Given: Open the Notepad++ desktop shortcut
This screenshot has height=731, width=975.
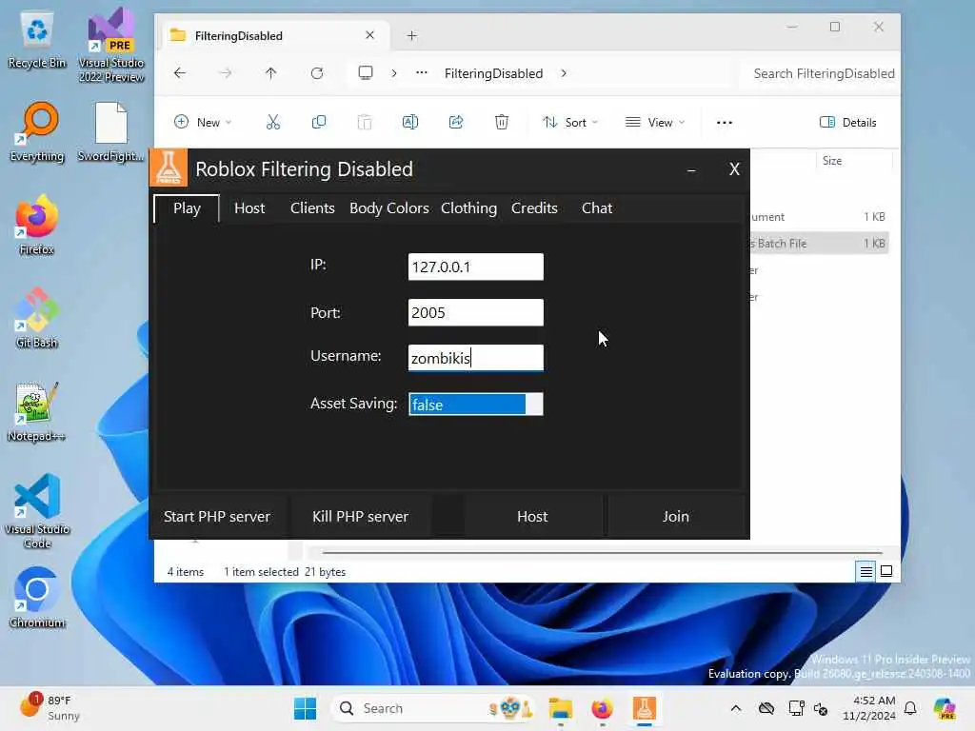Looking at the screenshot, I should click(37, 411).
